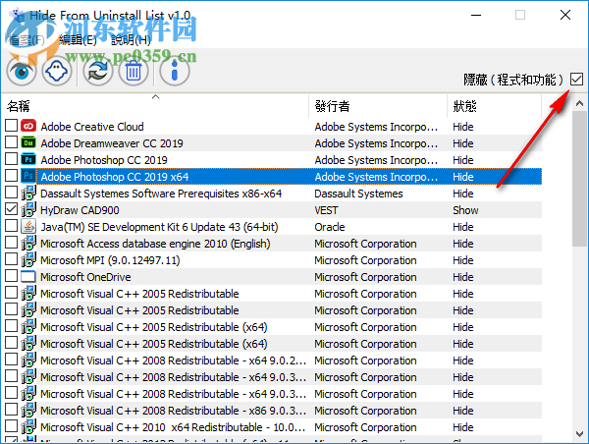Click the scrollbar down arrow

pos(579,434)
